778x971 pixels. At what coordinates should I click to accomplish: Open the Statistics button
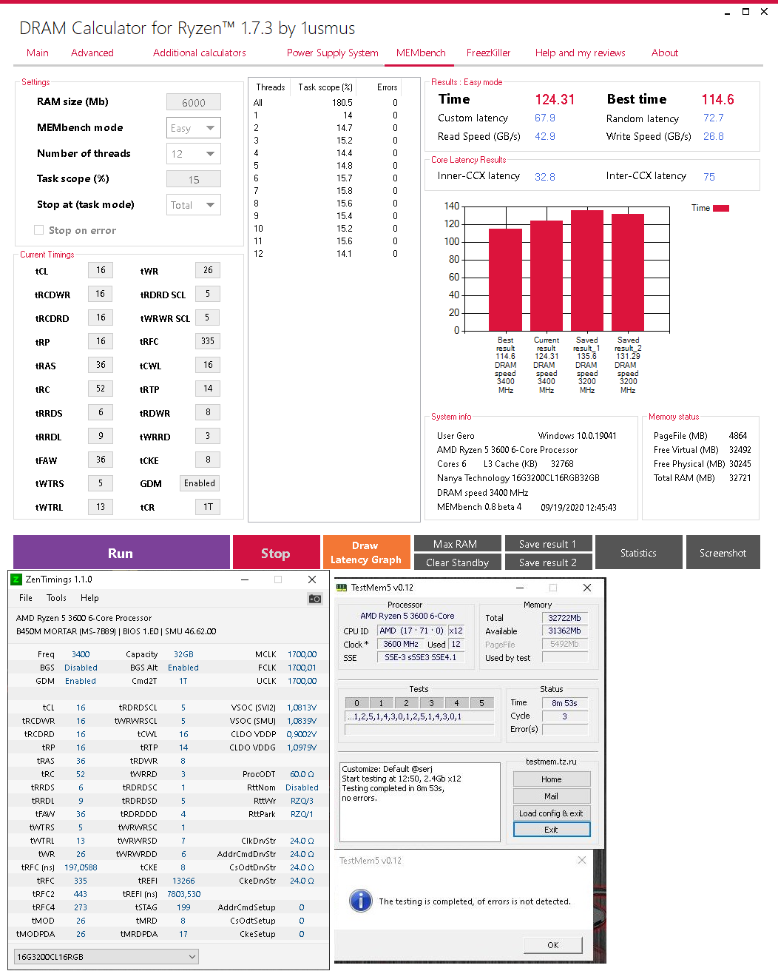pos(639,553)
